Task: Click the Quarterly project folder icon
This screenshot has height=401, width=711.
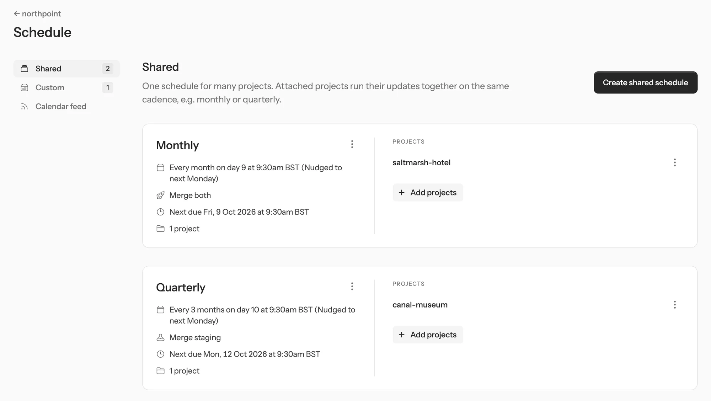Action: point(160,371)
